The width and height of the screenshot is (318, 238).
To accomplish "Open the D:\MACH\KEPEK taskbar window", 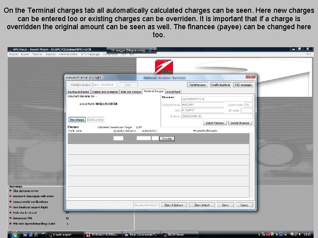I will 103,234.
